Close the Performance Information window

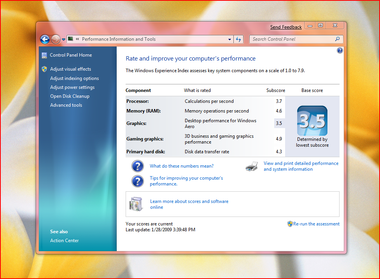point(335,25)
